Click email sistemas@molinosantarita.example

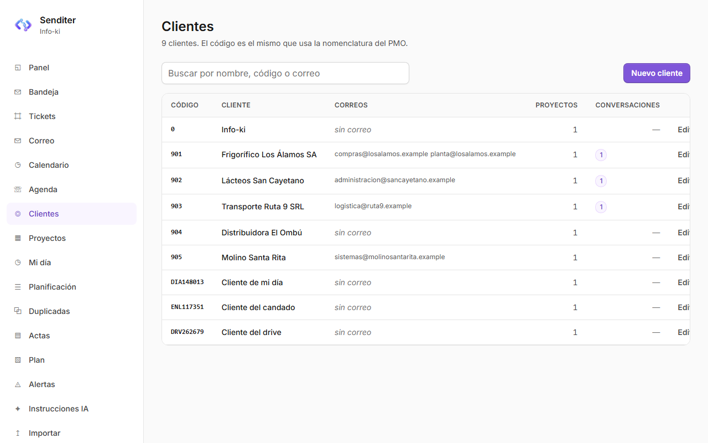tap(390, 257)
